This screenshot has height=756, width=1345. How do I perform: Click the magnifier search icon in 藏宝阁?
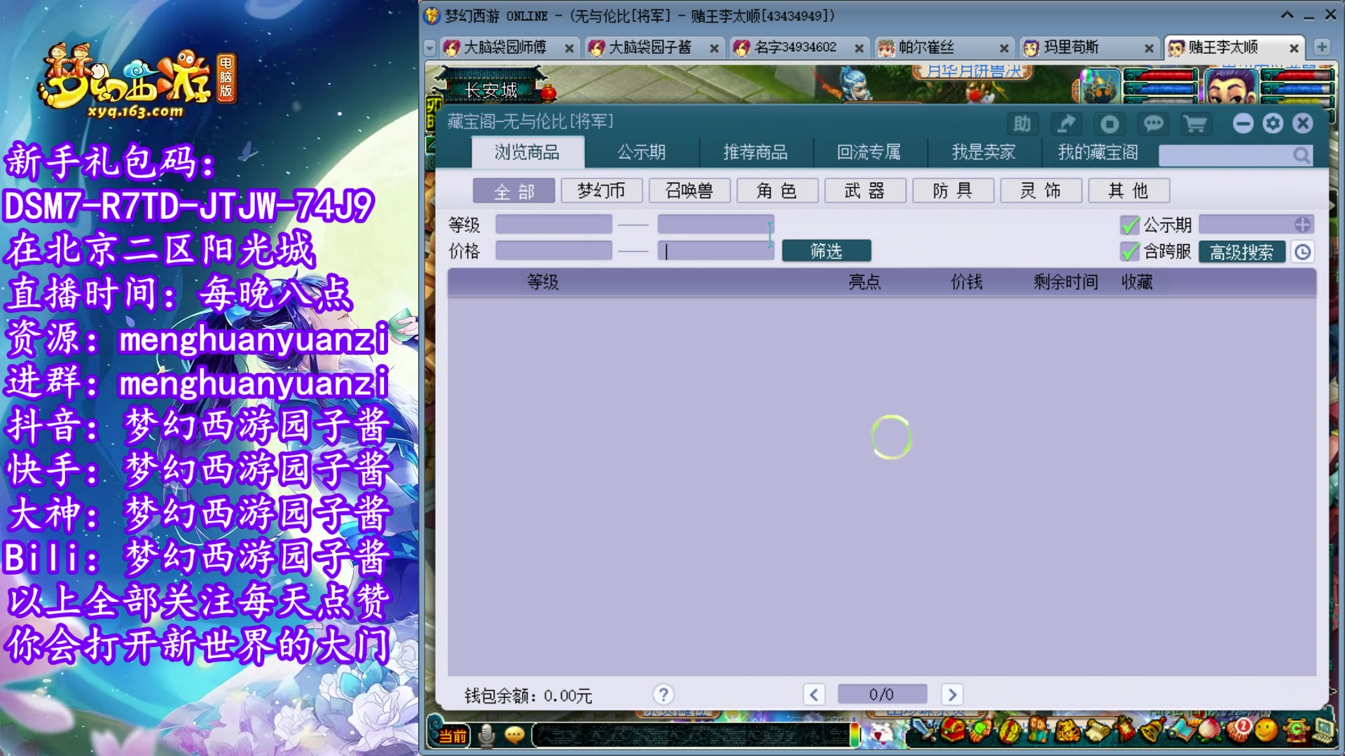click(x=1301, y=155)
